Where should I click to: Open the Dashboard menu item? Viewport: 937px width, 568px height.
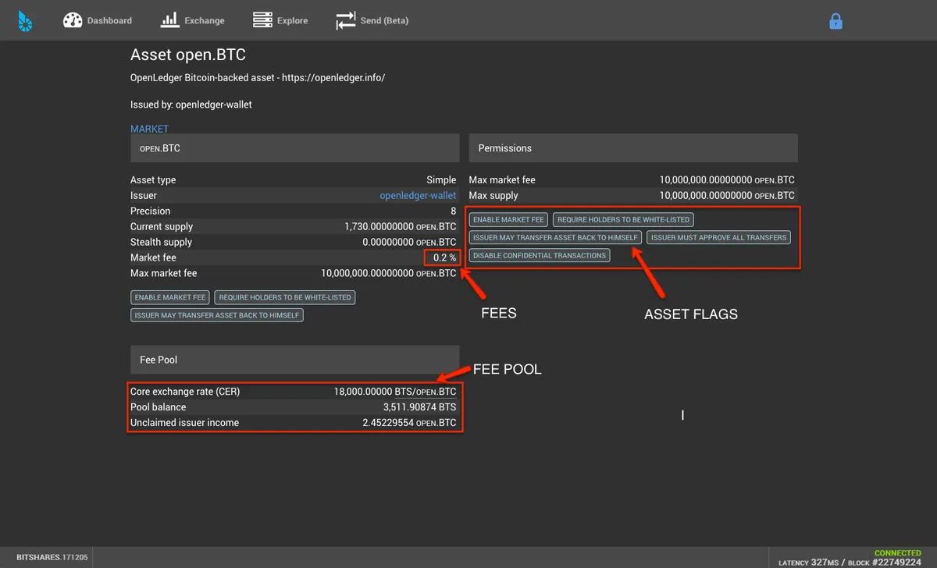coord(109,20)
